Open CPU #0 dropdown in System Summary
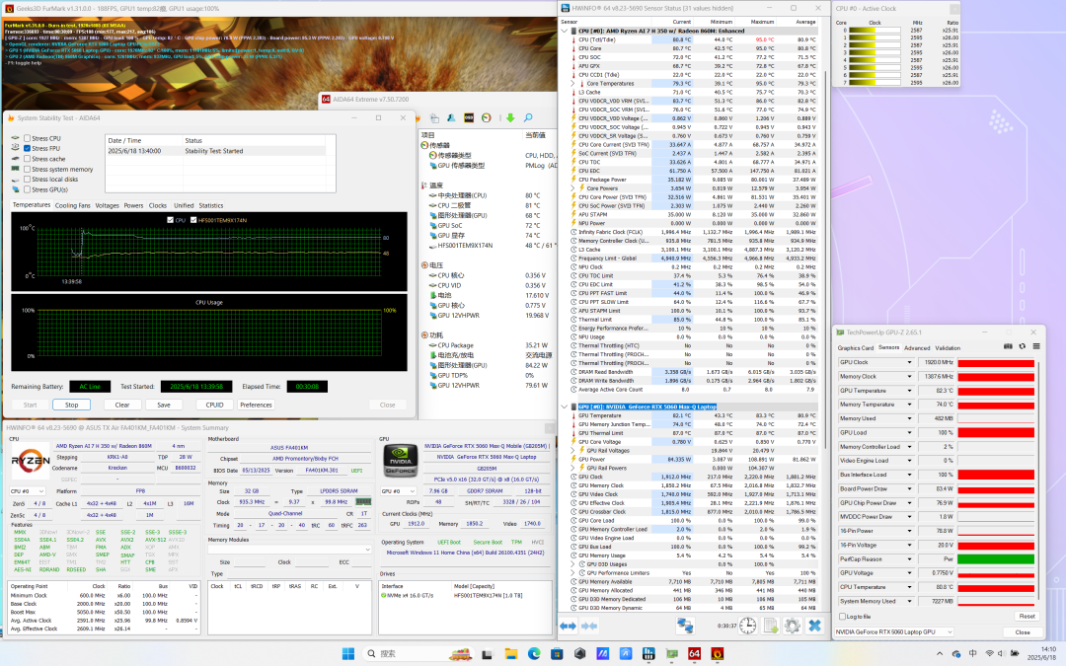The image size is (1066, 666). (28, 490)
